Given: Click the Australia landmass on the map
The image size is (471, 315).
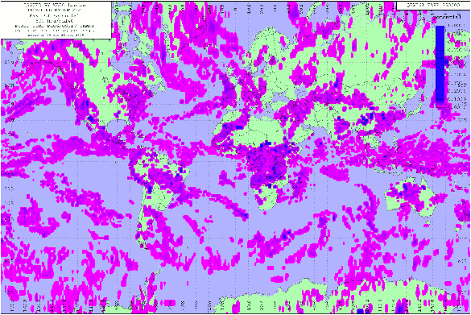Looking at the screenshot, I should click(411, 197).
